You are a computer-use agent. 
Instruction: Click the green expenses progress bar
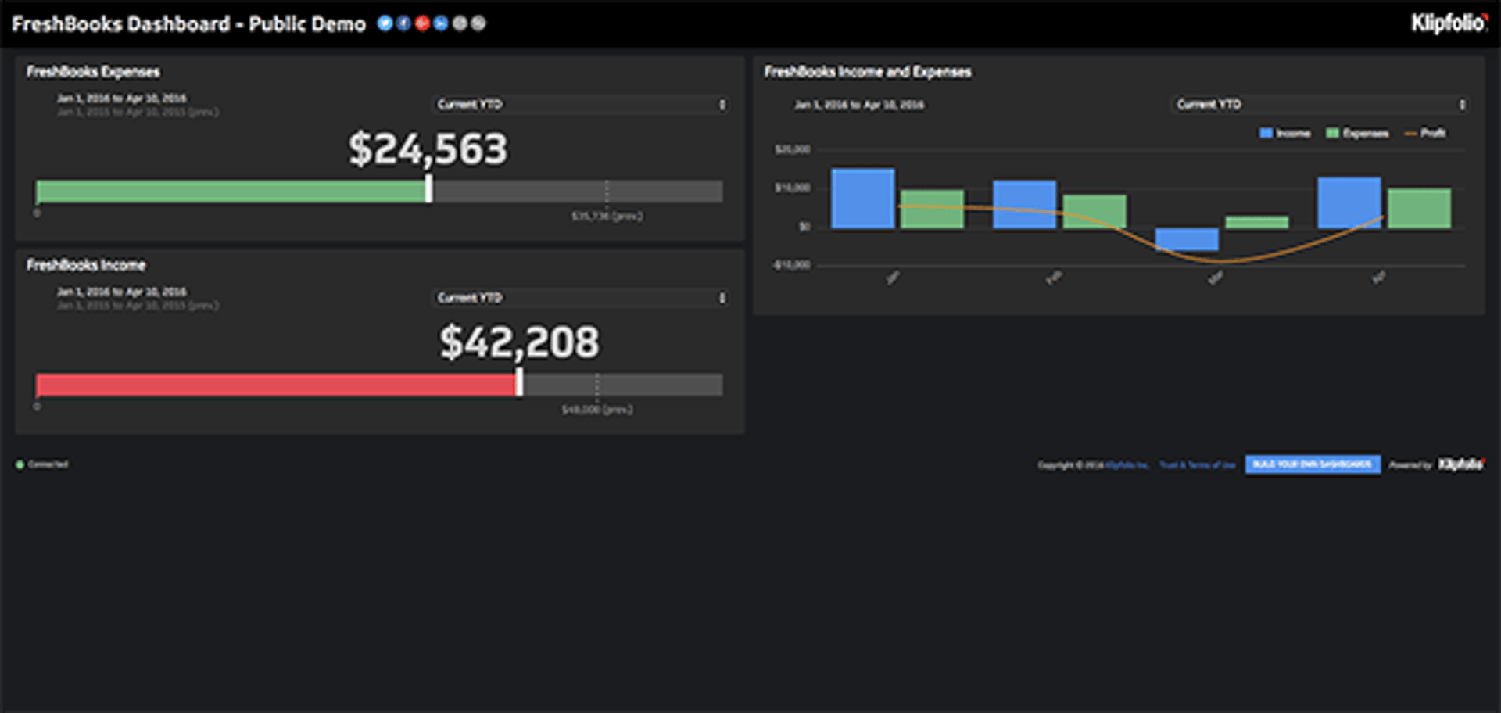231,191
